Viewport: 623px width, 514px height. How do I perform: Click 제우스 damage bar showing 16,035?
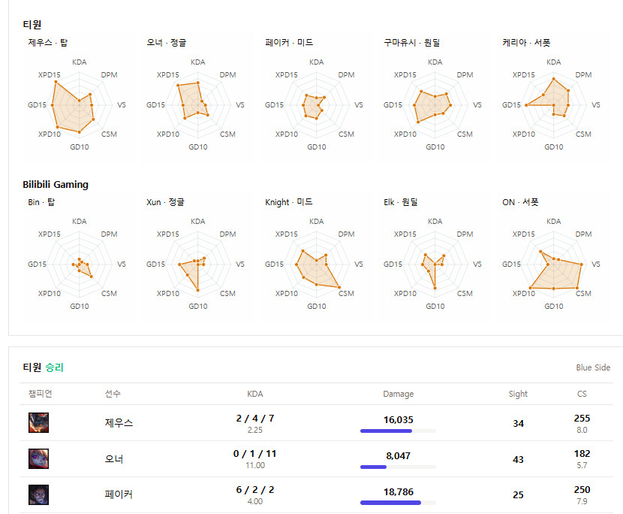pyautogui.click(x=398, y=431)
